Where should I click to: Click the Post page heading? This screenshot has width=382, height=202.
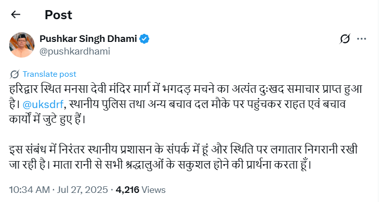(x=58, y=15)
